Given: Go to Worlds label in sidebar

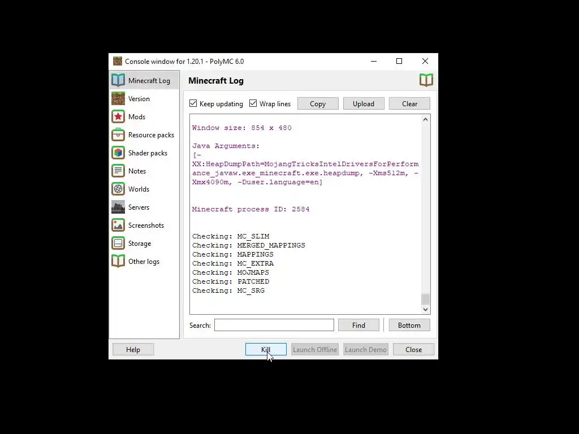Looking at the screenshot, I should tap(139, 189).
